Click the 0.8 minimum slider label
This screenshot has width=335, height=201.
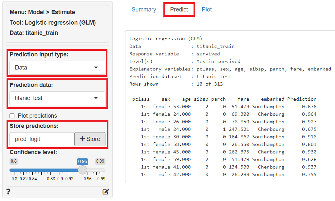click(13, 161)
